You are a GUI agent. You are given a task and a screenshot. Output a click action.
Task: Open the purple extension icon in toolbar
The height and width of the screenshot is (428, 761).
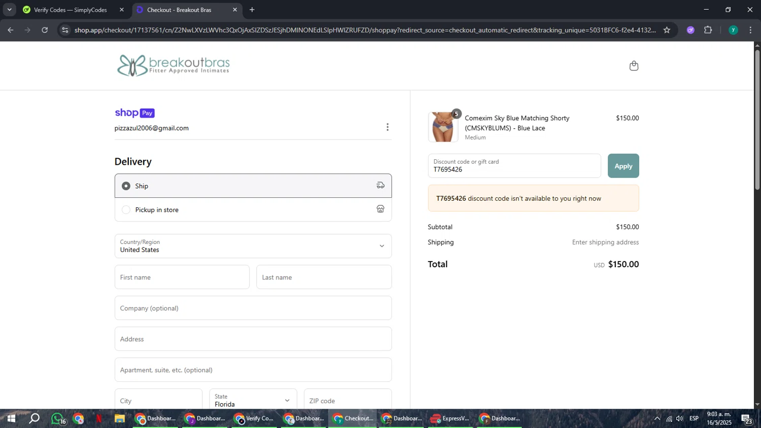click(690, 30)
